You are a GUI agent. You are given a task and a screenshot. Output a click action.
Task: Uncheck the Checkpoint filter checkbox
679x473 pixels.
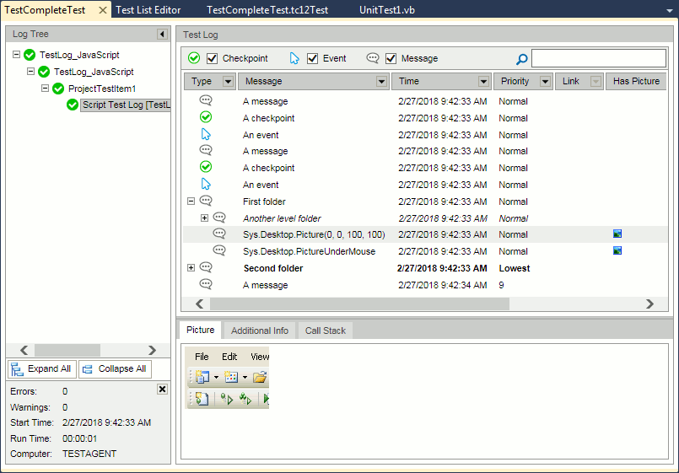click(x=213, y=59)
